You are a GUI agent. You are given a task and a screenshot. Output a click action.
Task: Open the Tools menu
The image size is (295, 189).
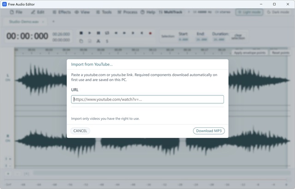pyautogui.click(x=104, y=12)
